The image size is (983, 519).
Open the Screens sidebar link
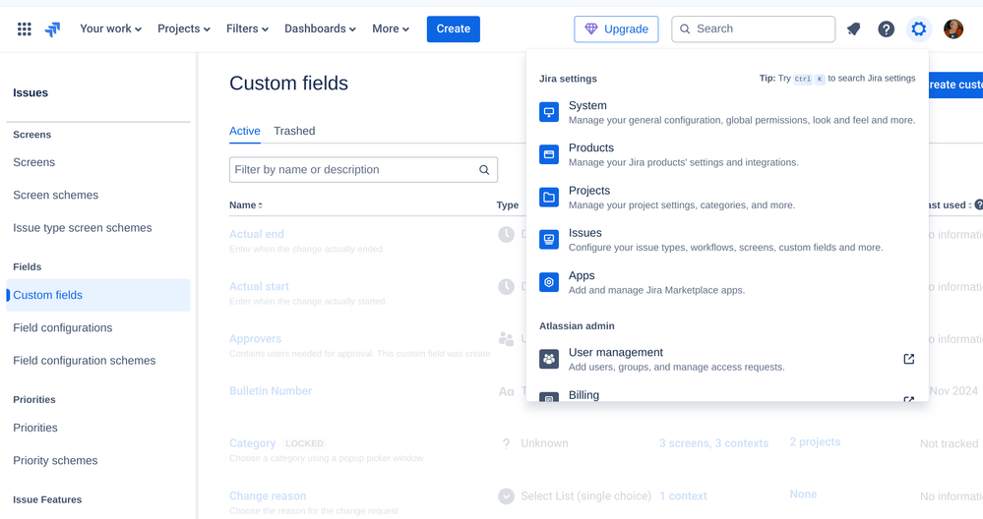[33, 162]
